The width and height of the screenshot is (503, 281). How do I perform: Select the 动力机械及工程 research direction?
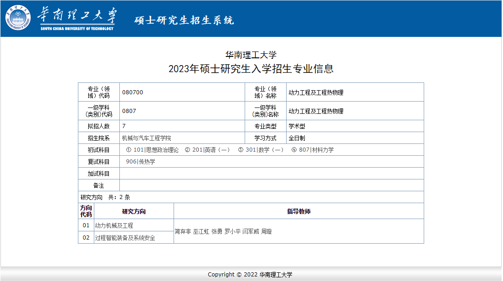[x=114, y=225]
